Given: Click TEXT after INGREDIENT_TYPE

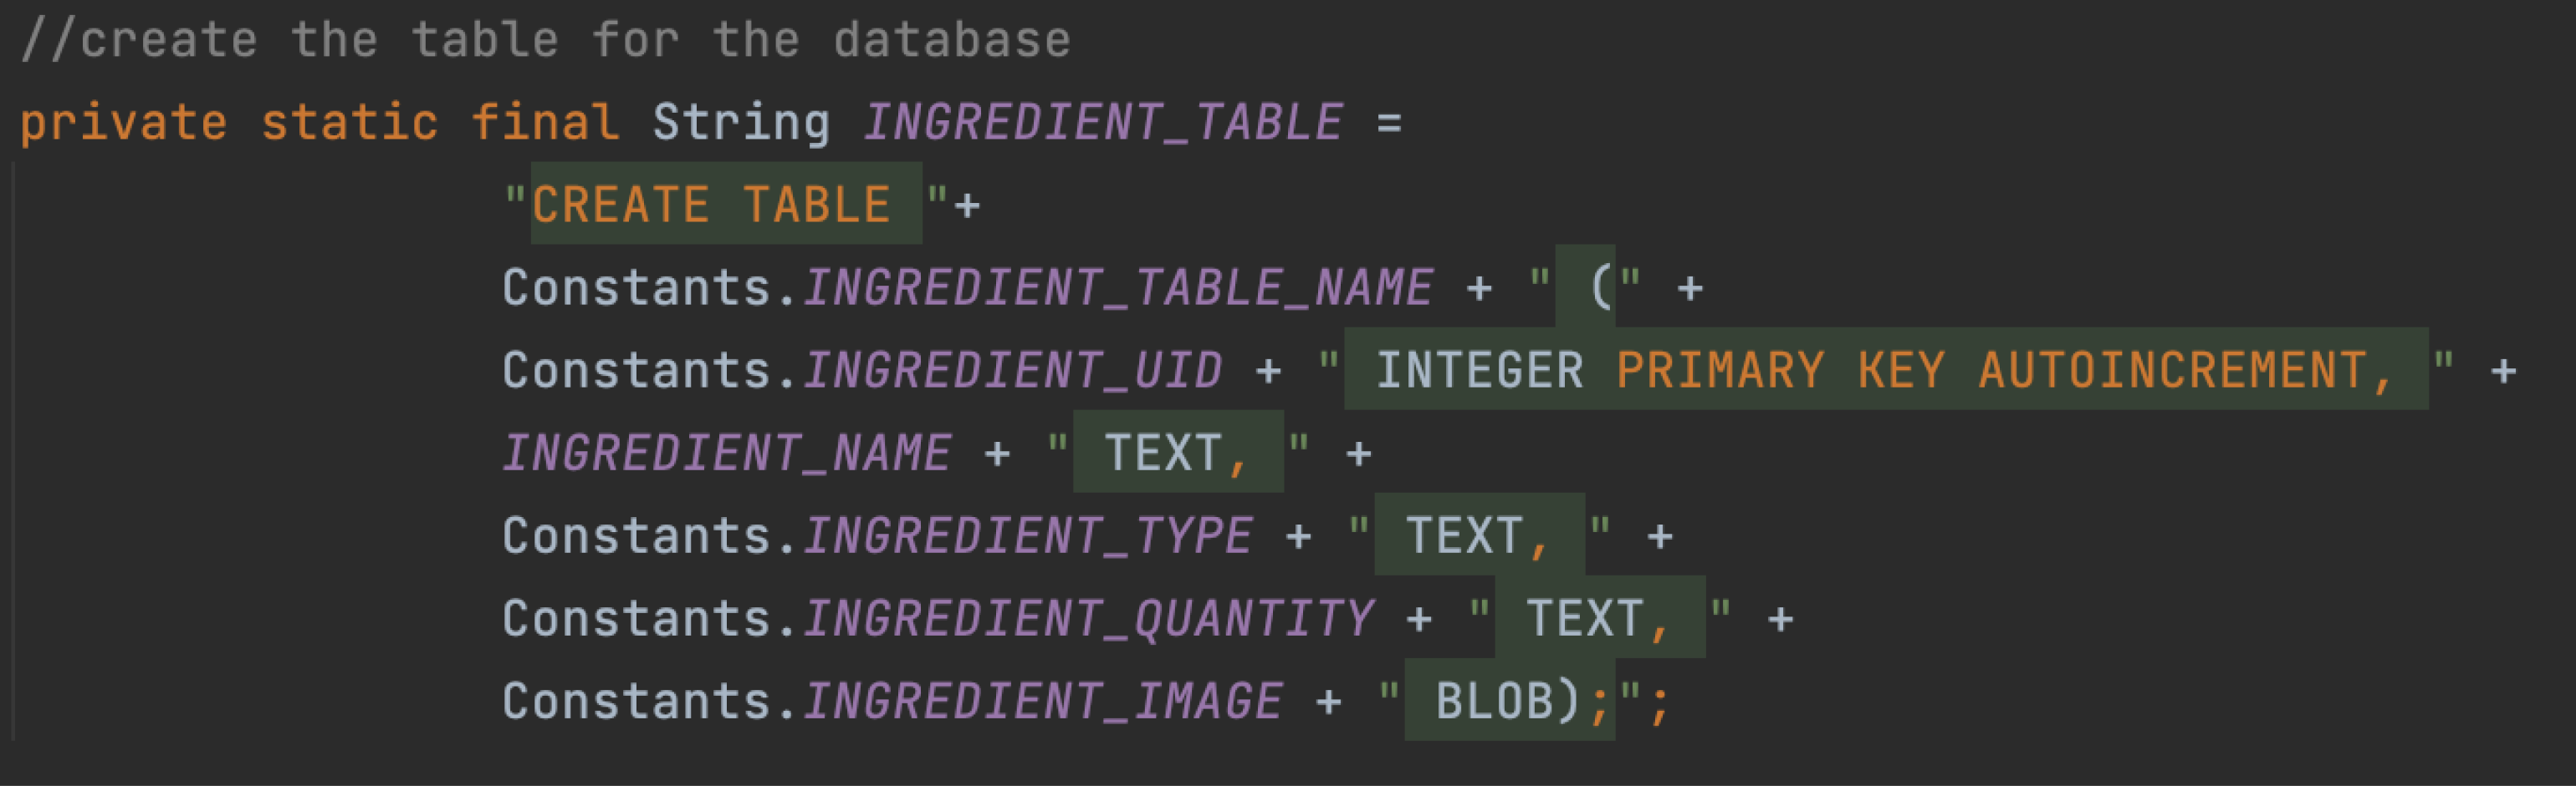Looking at the screenshot, I should click(x=1464, y=536).
